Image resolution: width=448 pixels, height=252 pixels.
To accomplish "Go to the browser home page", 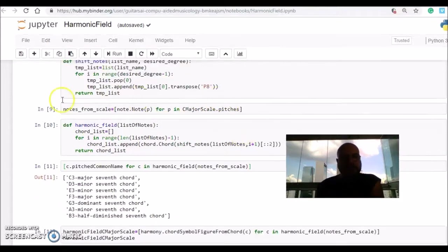I will (37, 11).
